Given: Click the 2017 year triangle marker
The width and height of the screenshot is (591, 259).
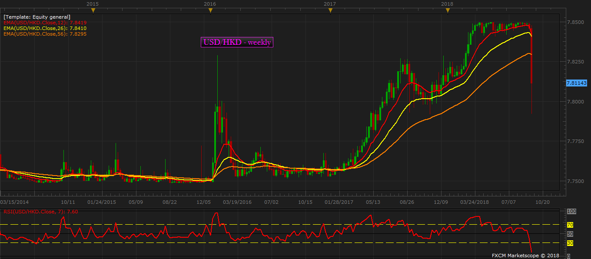Looking at the screenshot, I should 330,10.
